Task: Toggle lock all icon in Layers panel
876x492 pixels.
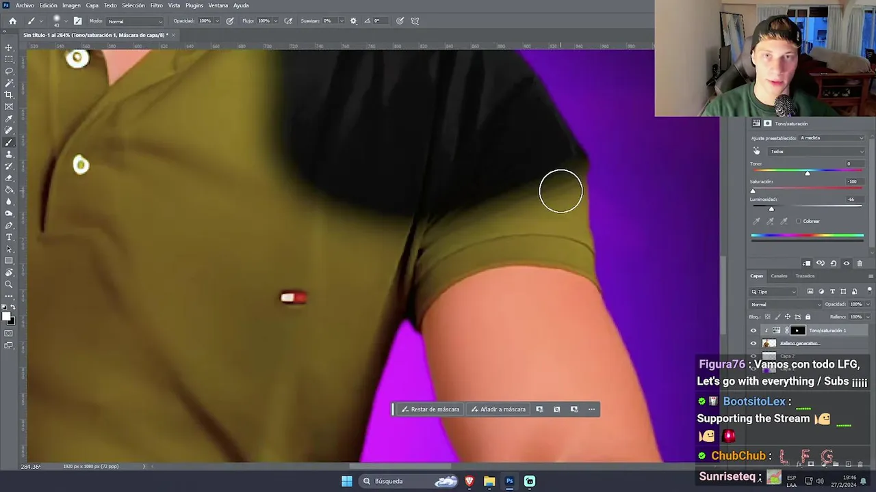Action: 808,317
